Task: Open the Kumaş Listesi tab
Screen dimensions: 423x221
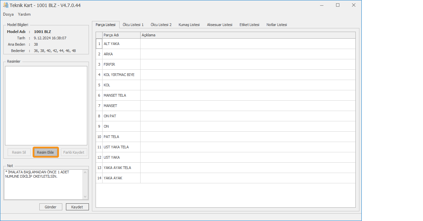Action: click(189, 25)
